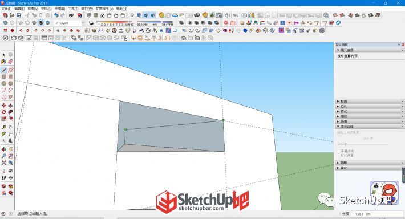
Task: Pick the Line pencil tool
Action: [3, 70]
